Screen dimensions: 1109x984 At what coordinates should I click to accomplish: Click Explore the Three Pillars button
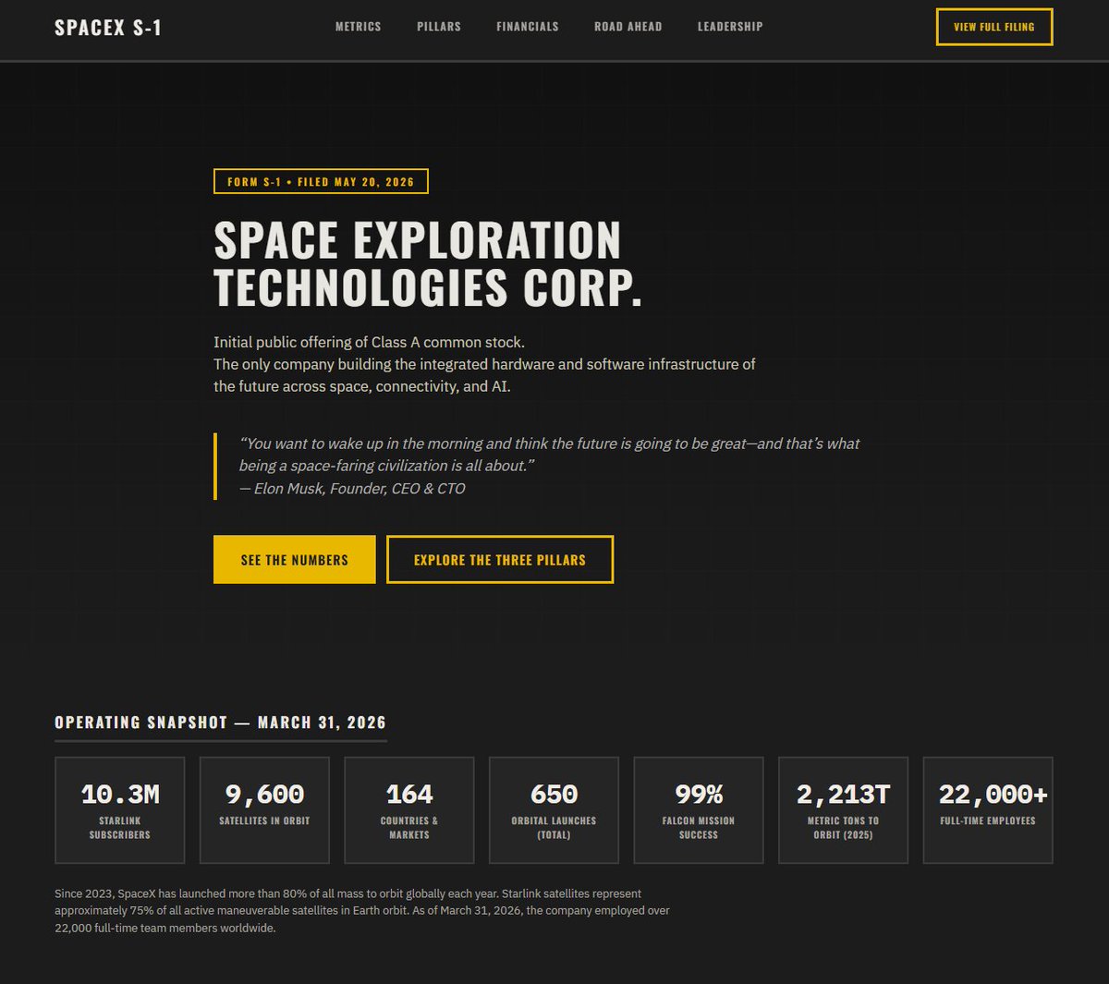pyautogui.click(x=500, y=559)
